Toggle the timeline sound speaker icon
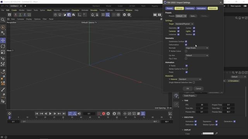This screenshot has height=139, width=248. (79, 114)
